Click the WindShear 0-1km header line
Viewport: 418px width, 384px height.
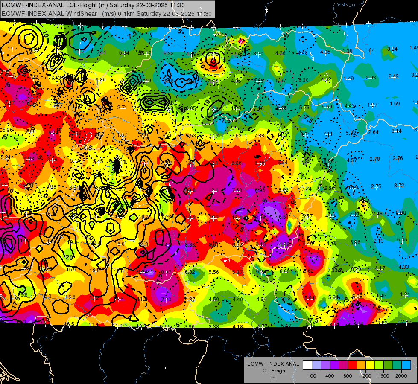coord(107,14)
